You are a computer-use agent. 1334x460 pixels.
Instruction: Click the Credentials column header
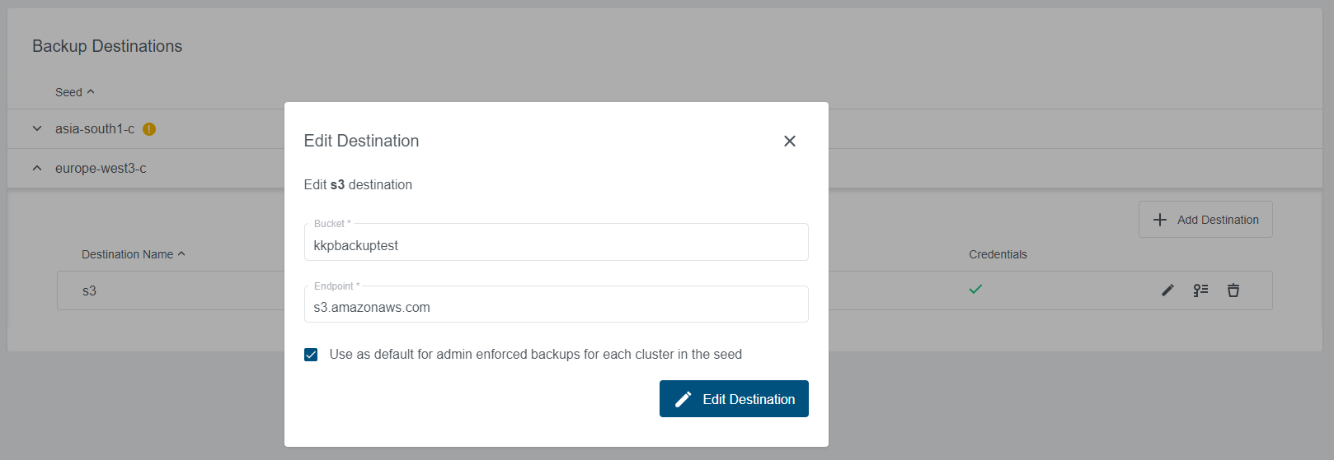998,254
